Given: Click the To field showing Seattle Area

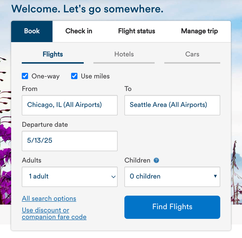Looking at the screenshot, I should point(172,105).
